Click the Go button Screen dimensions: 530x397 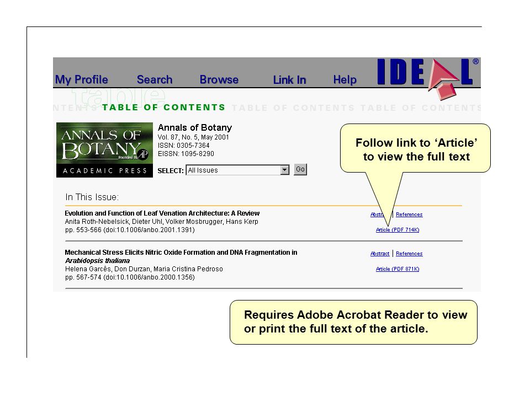click(x=300, y=169)
